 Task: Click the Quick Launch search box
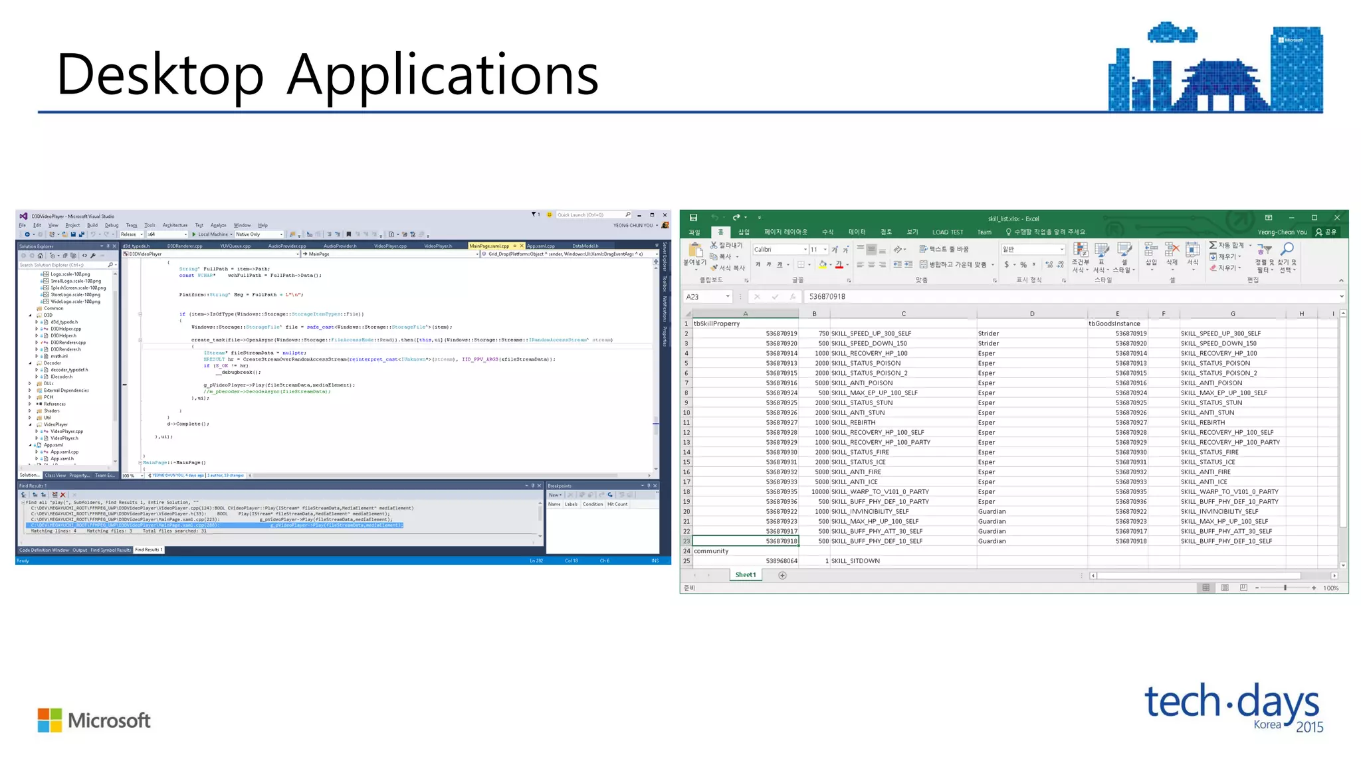pos(593,215)
